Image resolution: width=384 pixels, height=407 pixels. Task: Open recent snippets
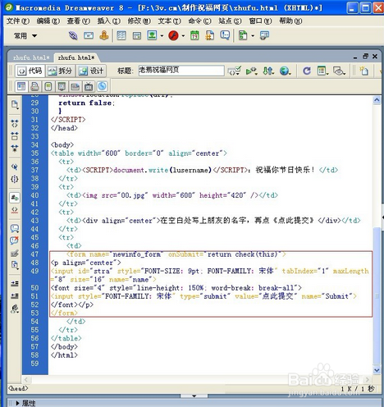15,265
